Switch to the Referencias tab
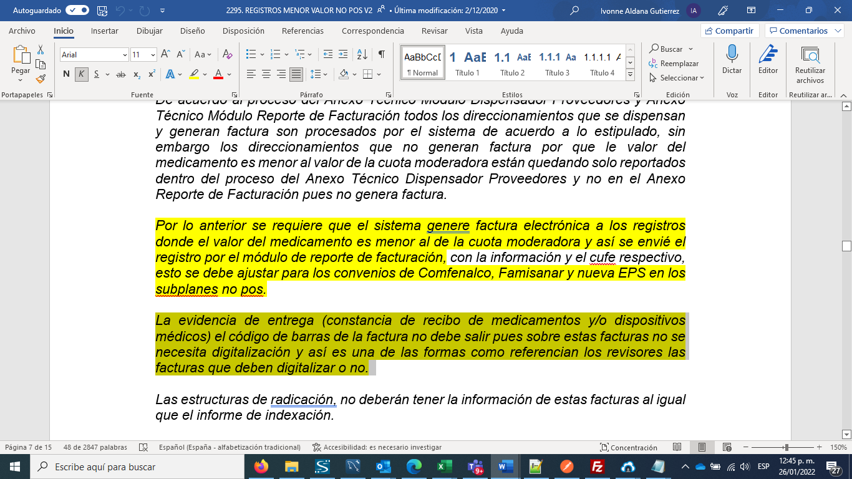Screen dimensions: 852x479 [303, 31]
